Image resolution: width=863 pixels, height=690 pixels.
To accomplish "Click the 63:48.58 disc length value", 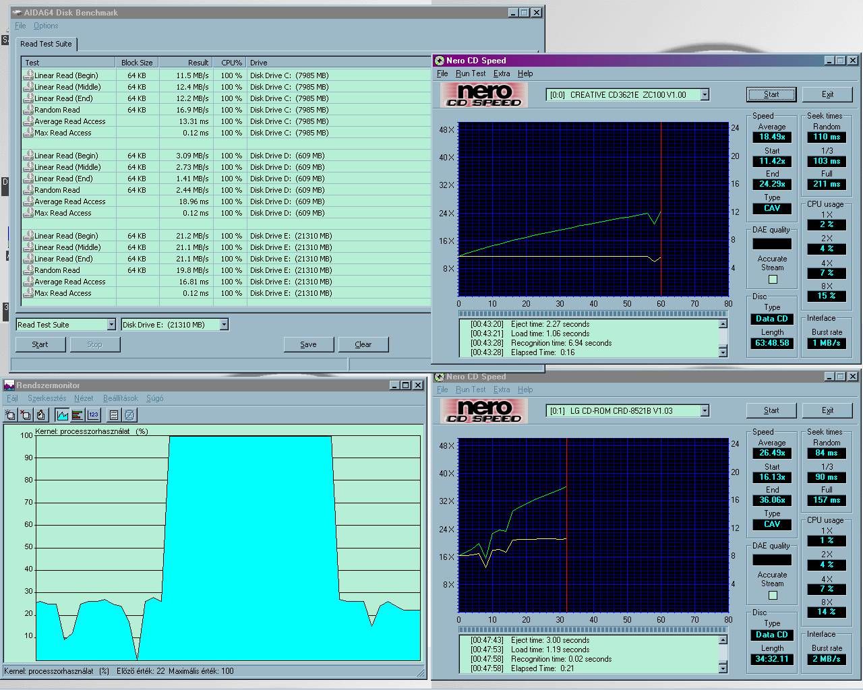I will 772,343.
